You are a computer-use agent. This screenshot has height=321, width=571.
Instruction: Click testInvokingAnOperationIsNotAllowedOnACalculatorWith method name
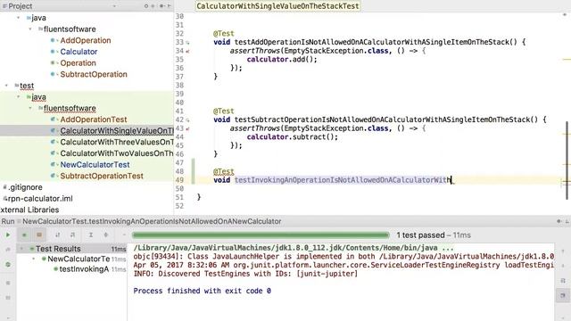tap(343, 180)
